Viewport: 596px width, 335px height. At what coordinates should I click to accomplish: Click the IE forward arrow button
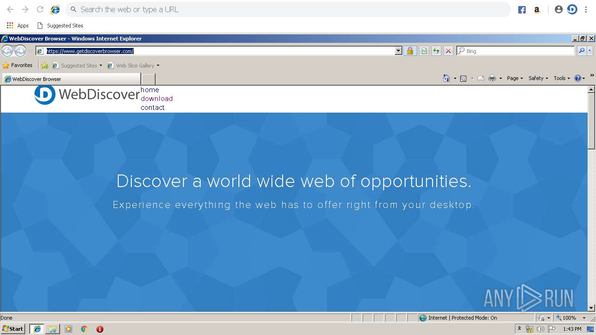(20, 51)
